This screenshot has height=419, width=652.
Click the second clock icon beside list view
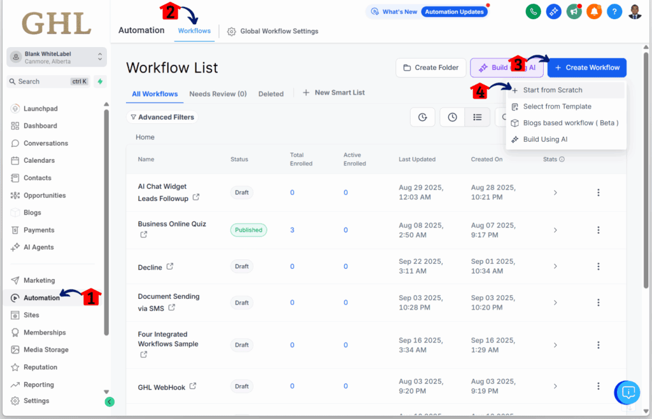pyautogui.click(x=453, y=117)
